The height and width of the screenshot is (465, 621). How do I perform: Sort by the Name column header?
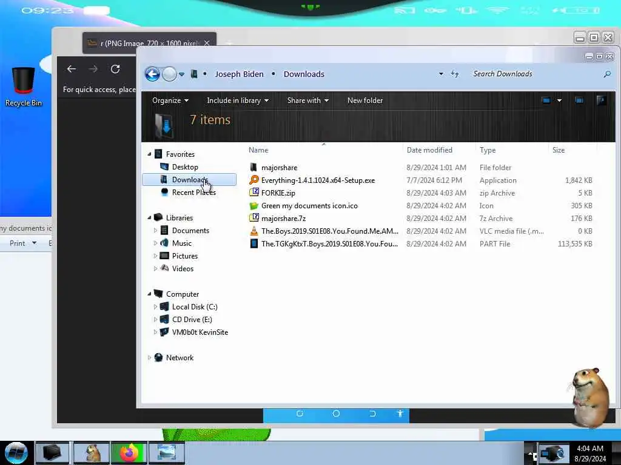point(258,150)
